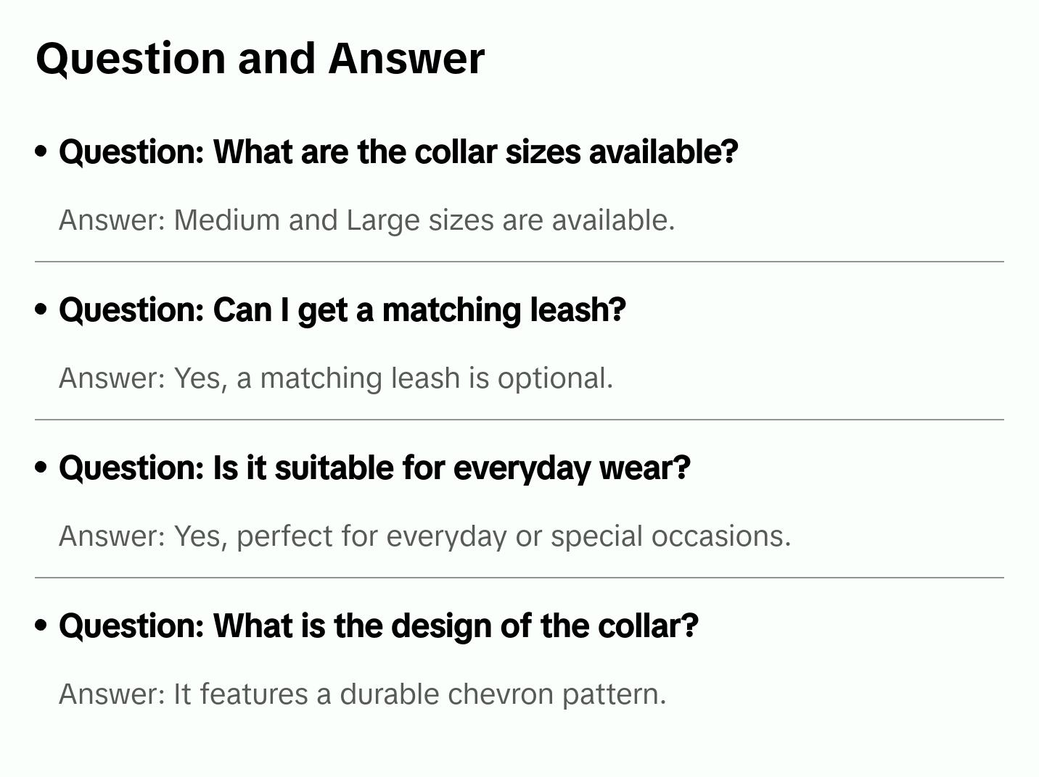Click the everyday or special occasions answer
Screen dimensions: 1039x777
coord(424,536)
